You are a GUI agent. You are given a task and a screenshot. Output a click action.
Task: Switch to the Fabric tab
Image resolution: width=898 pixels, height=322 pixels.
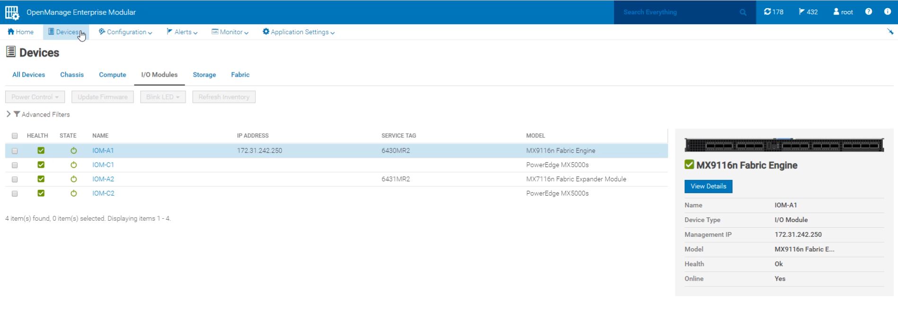(x=240, y=75)
